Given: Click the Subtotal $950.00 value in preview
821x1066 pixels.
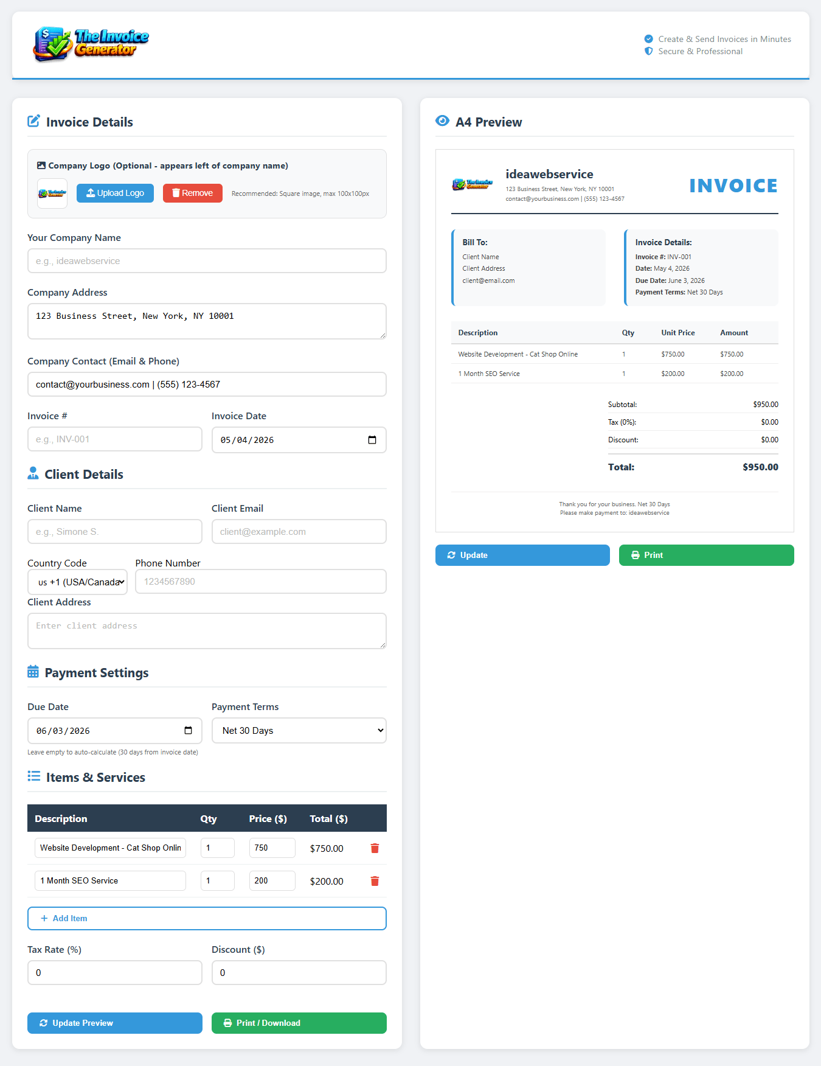Looking at the screenshot, I should pos(766,404).
